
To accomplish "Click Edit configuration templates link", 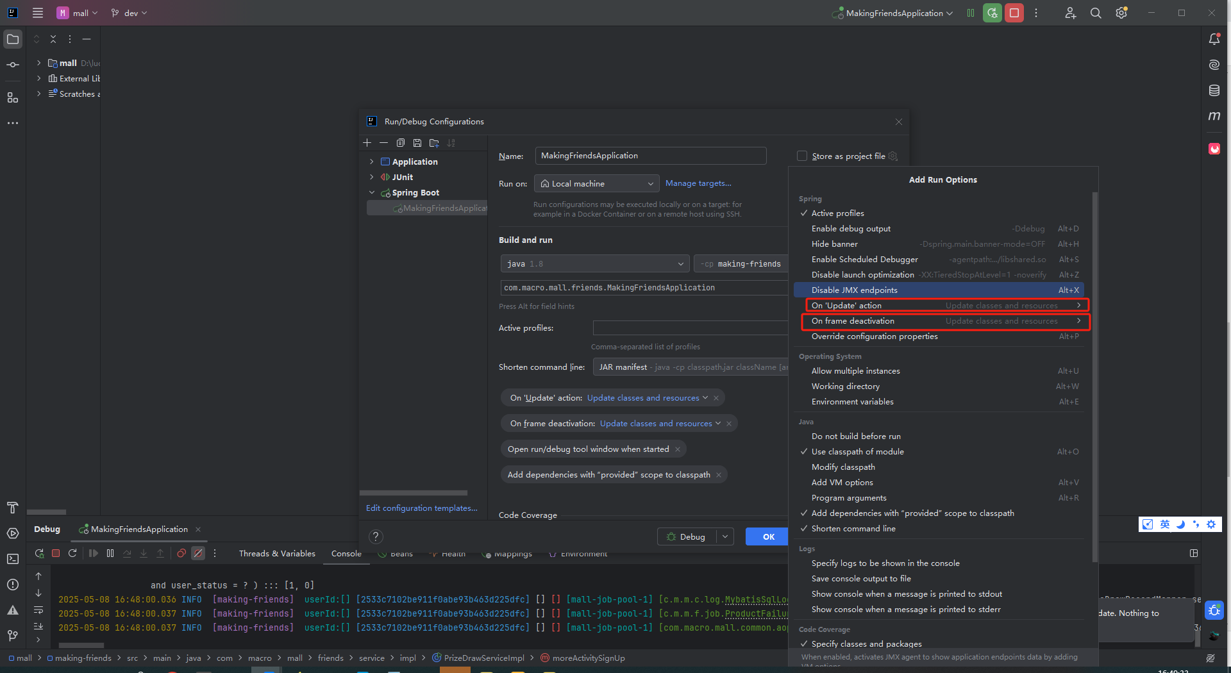I will pos(422,508).
